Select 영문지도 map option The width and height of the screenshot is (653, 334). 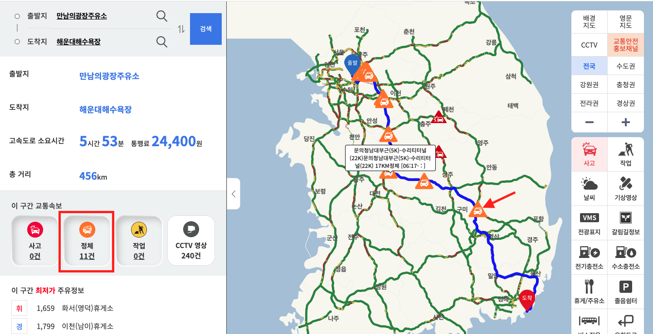pos(626,22)
